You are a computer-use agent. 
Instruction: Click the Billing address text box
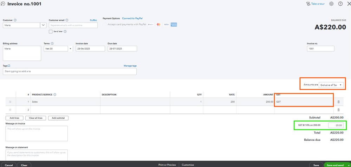(x=22, y=53)
